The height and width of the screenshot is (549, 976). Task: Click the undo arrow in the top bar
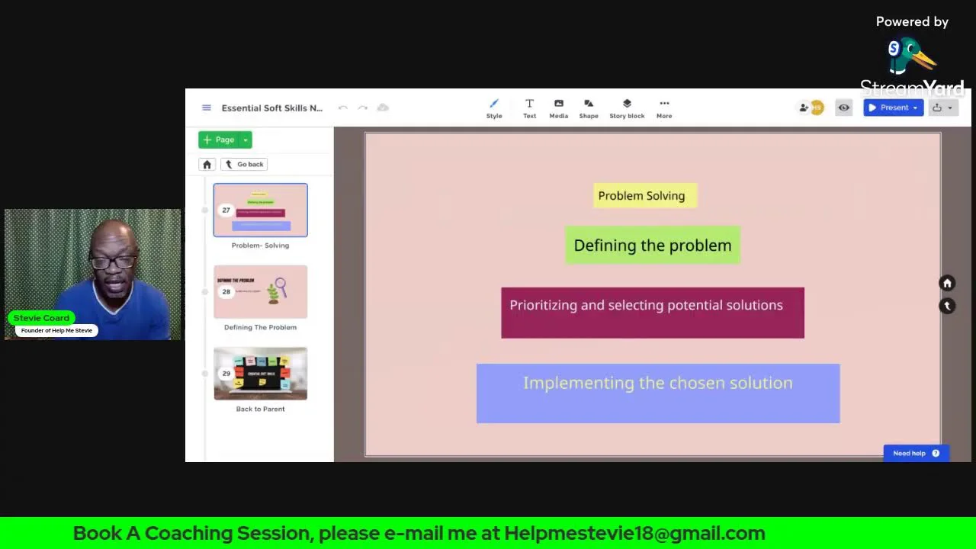pos(343,108)
